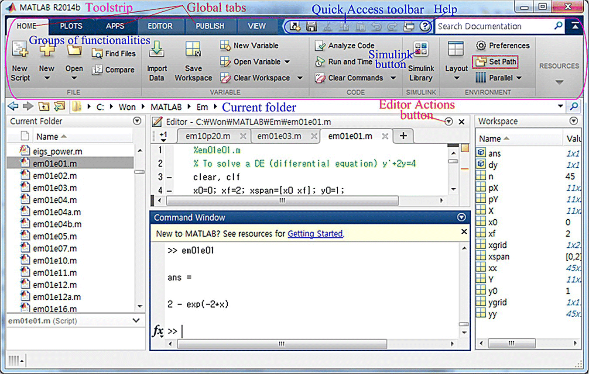Viewport: 589px width, 374px height.
Task: Open the Editor Actions button
Action: click(449, 122)
